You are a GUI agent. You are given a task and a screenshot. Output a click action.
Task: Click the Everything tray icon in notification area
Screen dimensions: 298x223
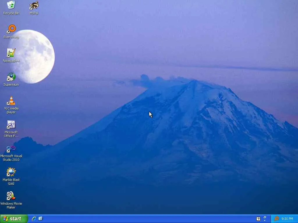[276, 219]
